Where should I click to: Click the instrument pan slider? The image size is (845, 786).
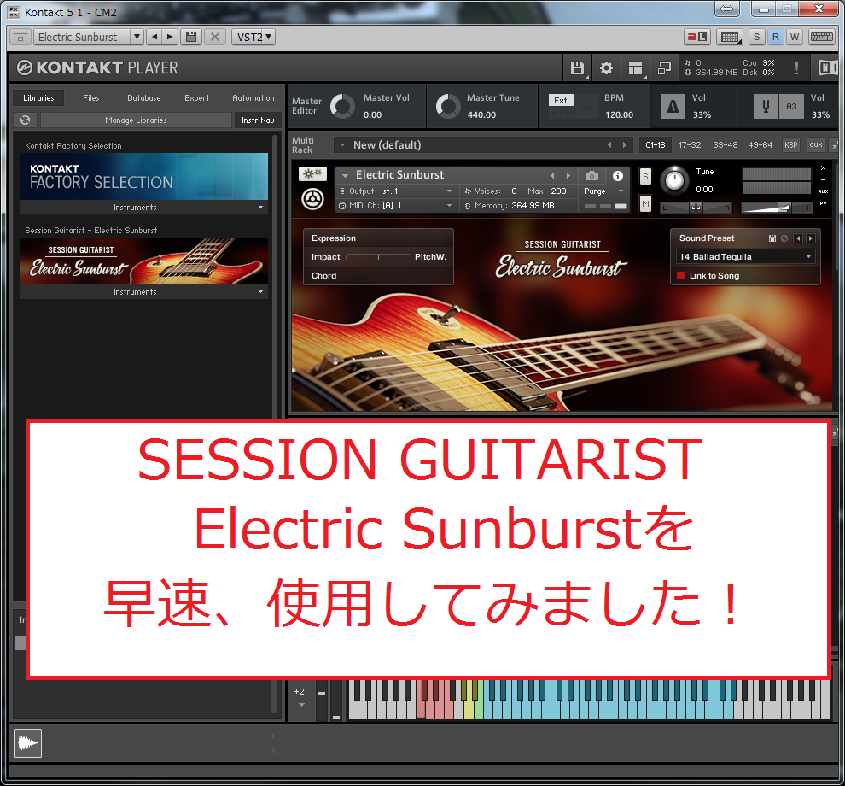pos(696,207)
